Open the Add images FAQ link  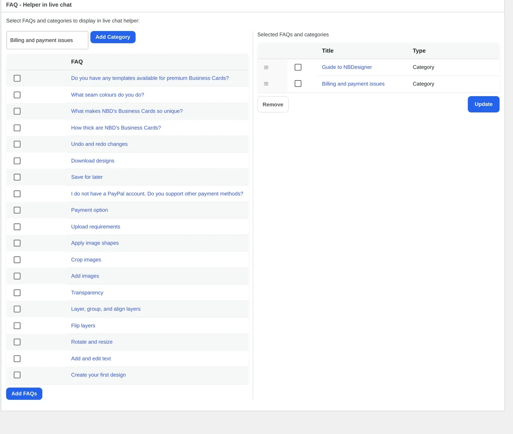coord(85,276)
